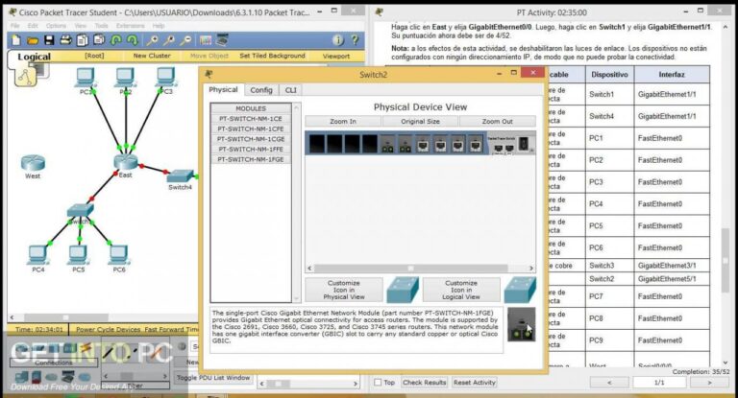Image resolution: width=738 pixels, height=398 pixels.
Task: Click New Cluster in the logical bar
Action: point(152,56)
